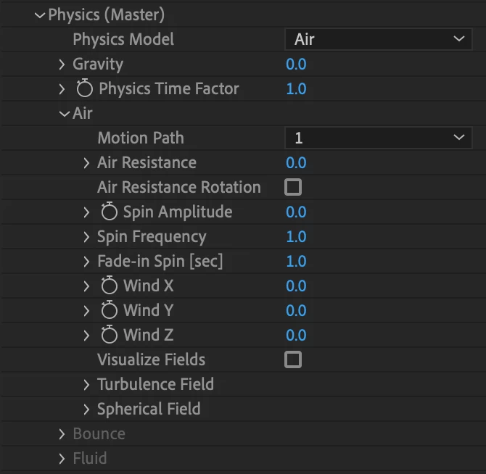Toggle the Spin Amplitude stopwatch
Screen dimensions: 486x474
click(110, 212)
